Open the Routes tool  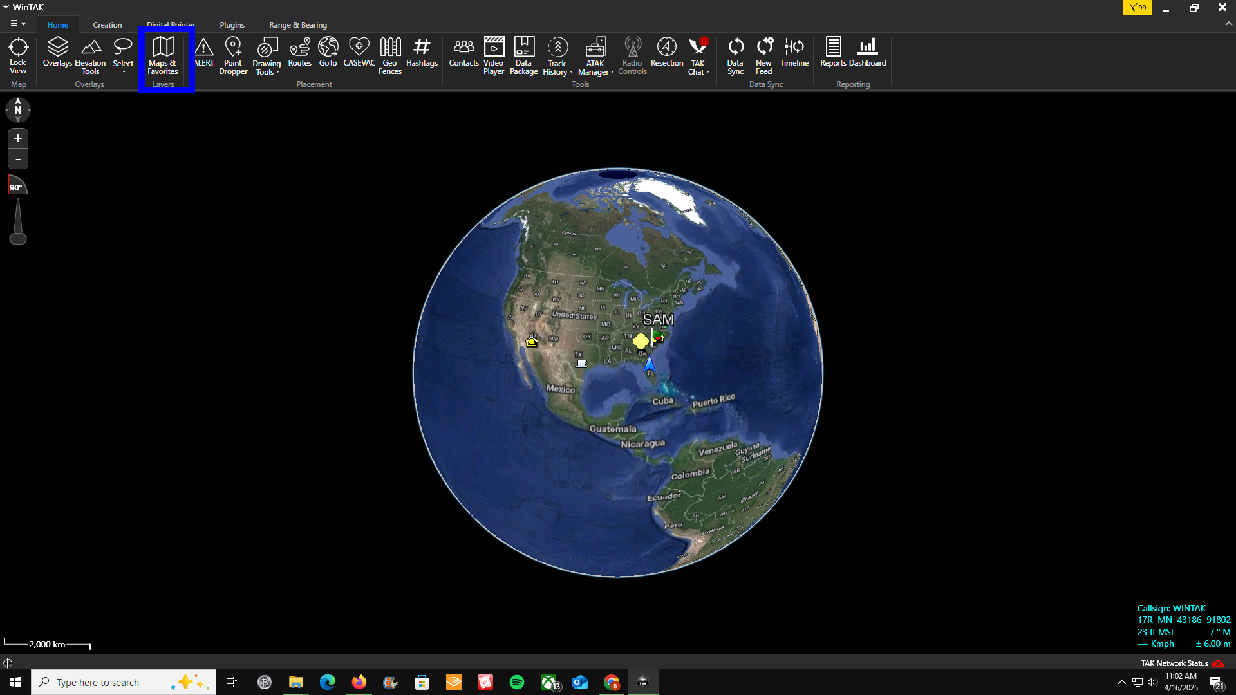click(x=300, y=51)
